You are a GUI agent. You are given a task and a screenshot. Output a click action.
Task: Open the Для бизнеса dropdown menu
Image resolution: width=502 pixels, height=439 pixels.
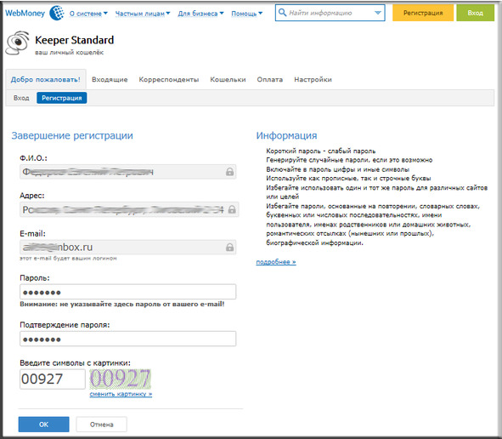point(200,14)
